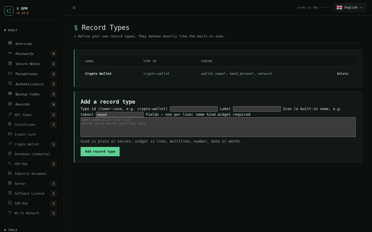Screen dimensions: 372x232
Task: Go to Passwords section
Action: [x=32, y=54]
